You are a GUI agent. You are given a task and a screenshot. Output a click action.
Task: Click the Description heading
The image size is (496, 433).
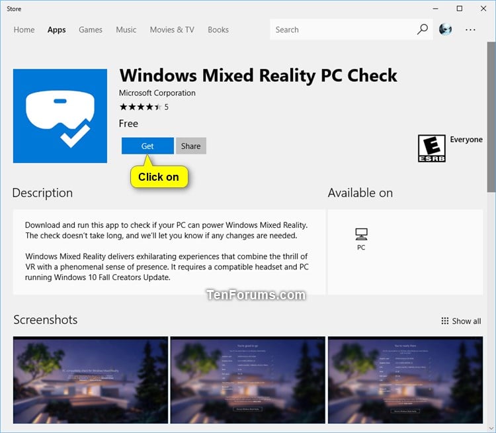tap(43, 193)
